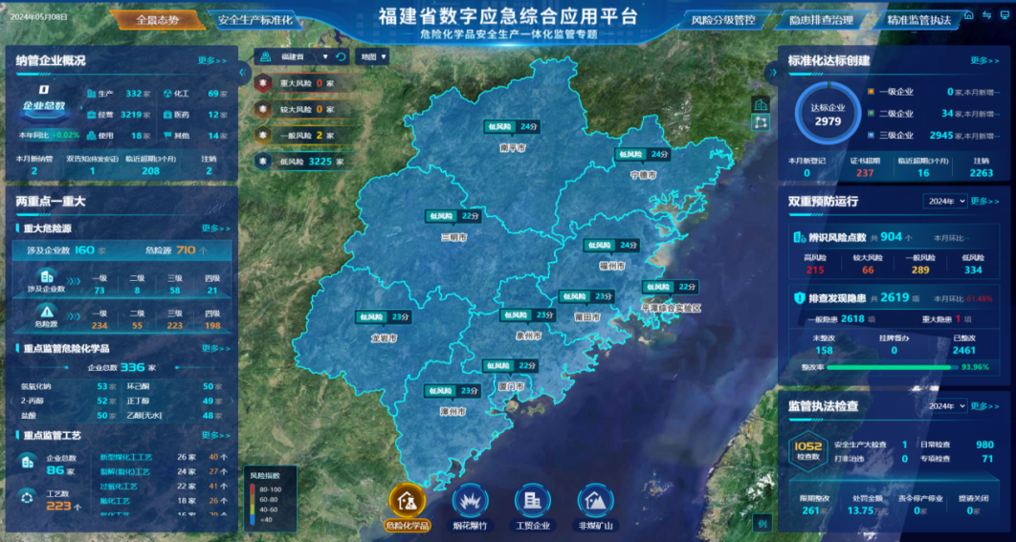
Task: Select the 烟花爆竹 fireworks category icon
Action: click(470, 501)
